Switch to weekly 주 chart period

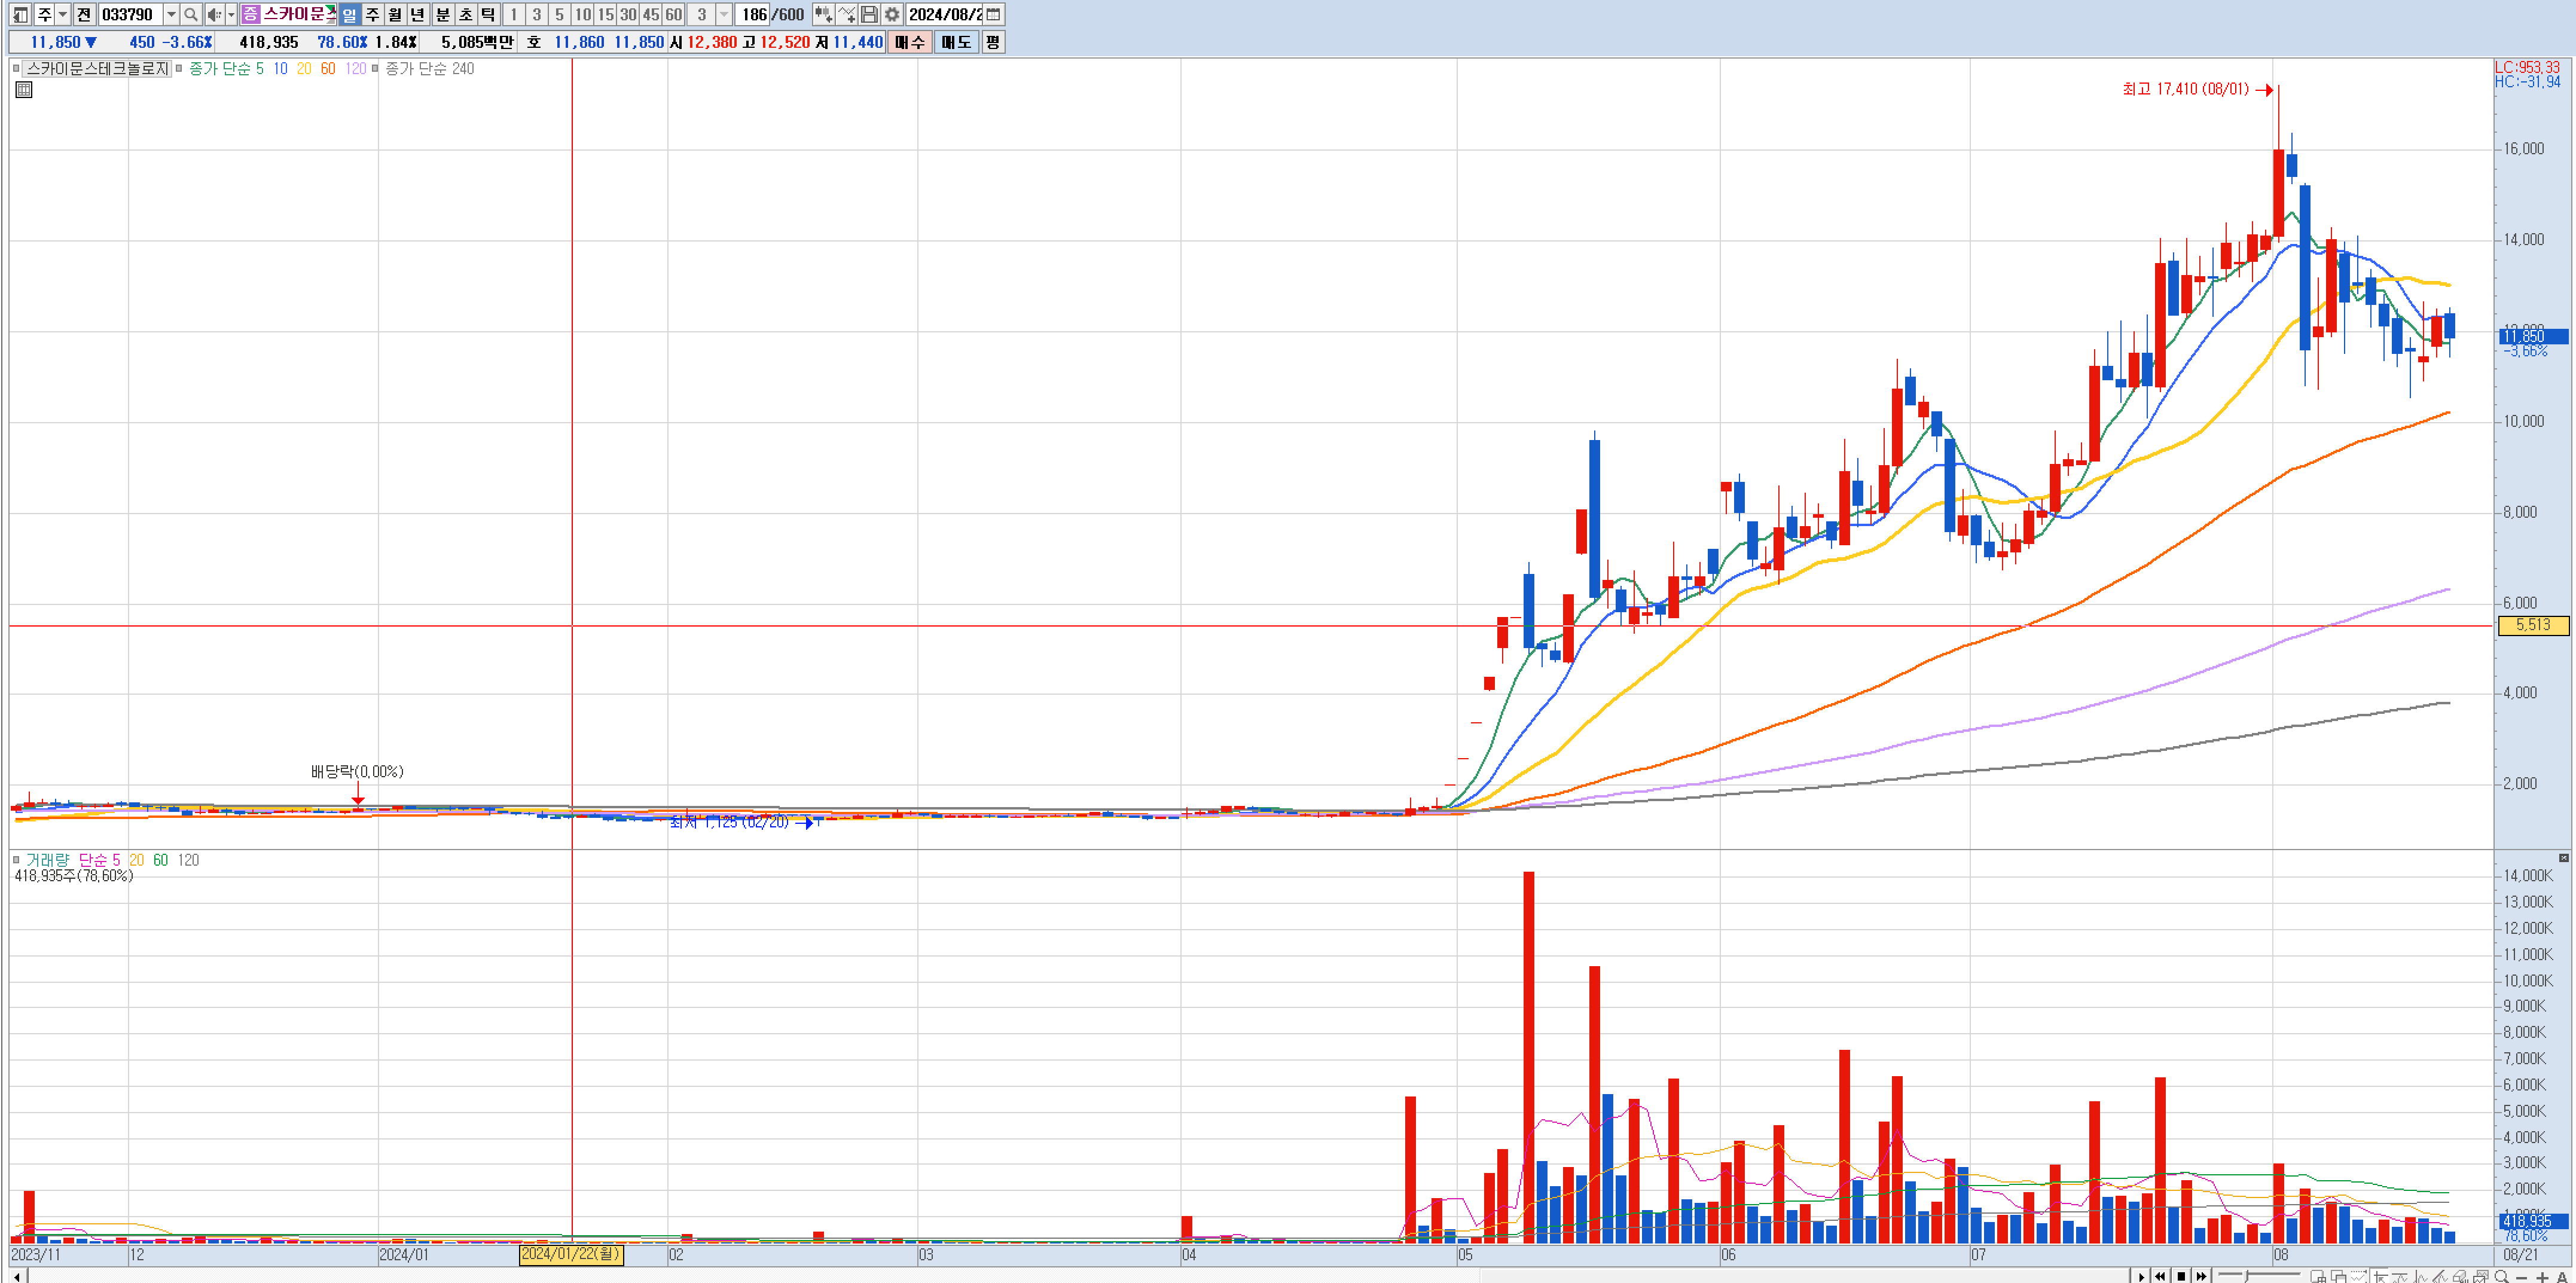[372, 14]
